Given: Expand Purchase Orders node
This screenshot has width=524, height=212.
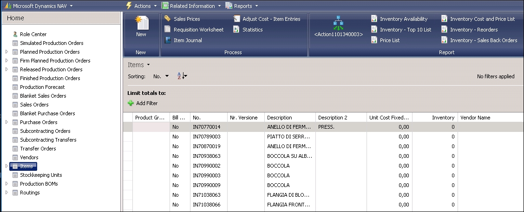Looking at the screenshot, I should pyautogui.click(x=7, y=122).
